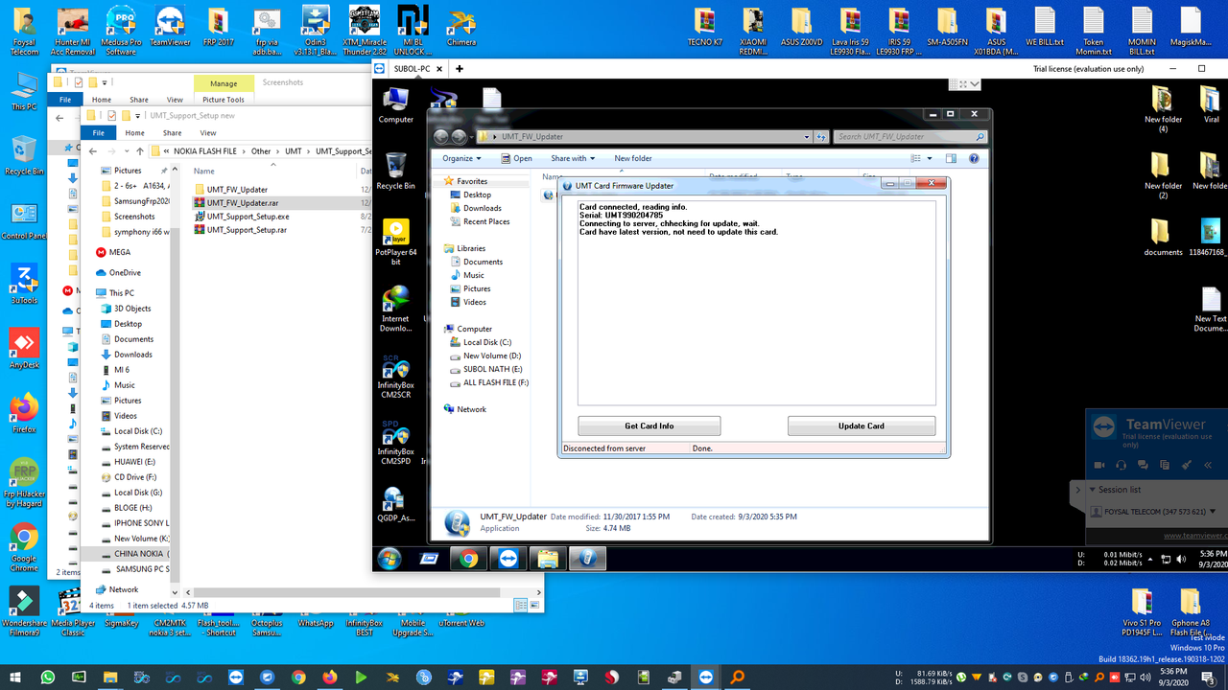This screenshot has height=690, width=1228.
Task: Collapse the Session list section
Action: [x=1092, y=490]
